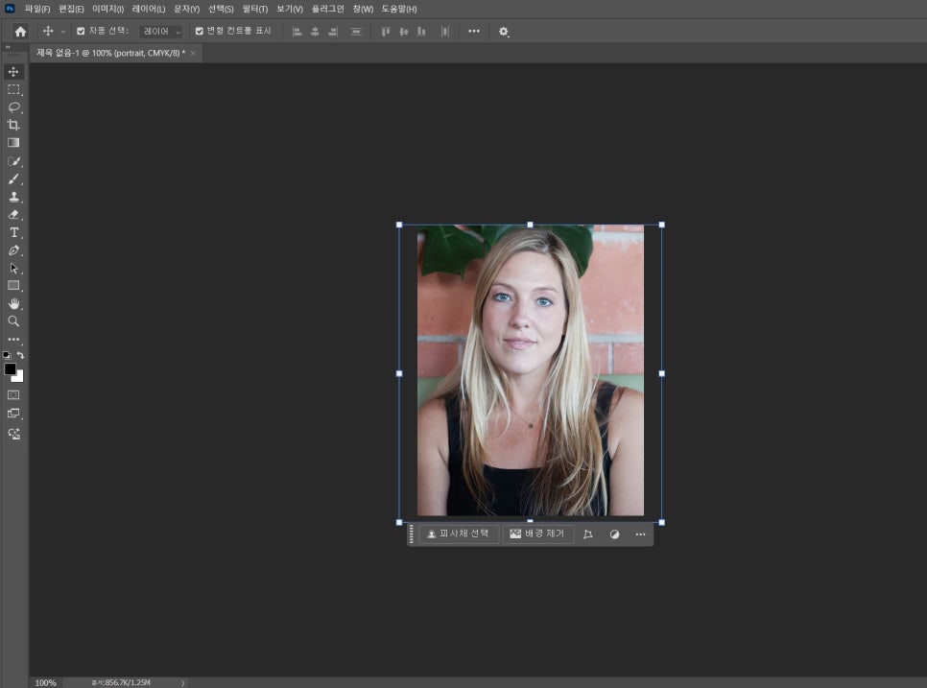The height and width of the screenshot is (688, 927).
Task: Select the Lasso tool
Action: pyautogui.click(x=13, y=107)
